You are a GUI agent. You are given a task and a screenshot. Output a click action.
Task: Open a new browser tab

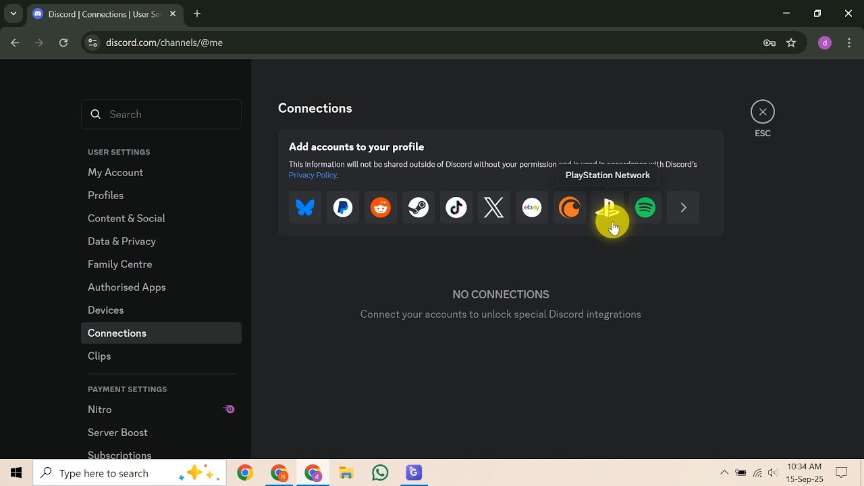(197, 13)
